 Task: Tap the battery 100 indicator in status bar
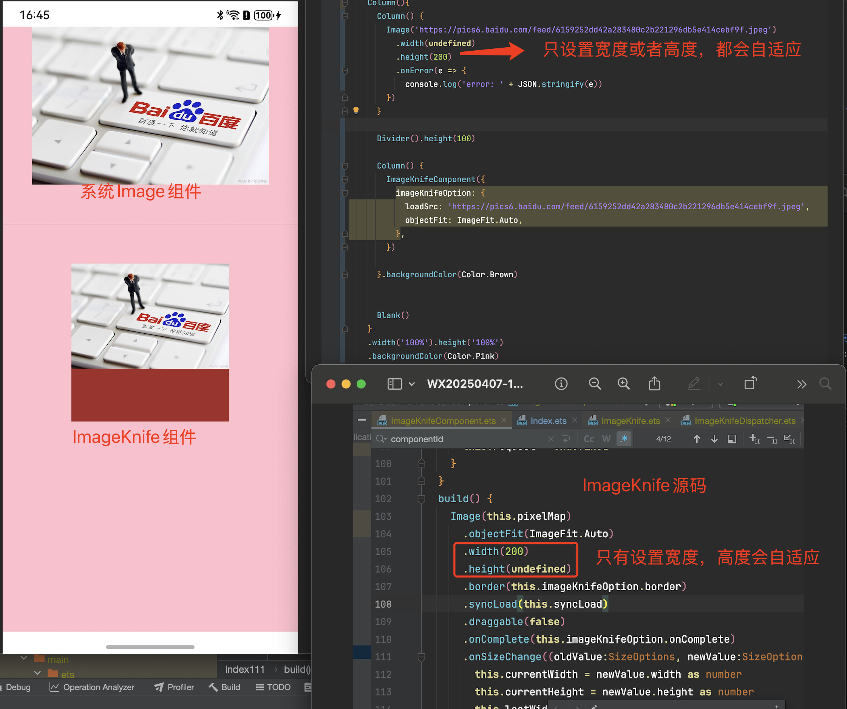coord(263,15)
